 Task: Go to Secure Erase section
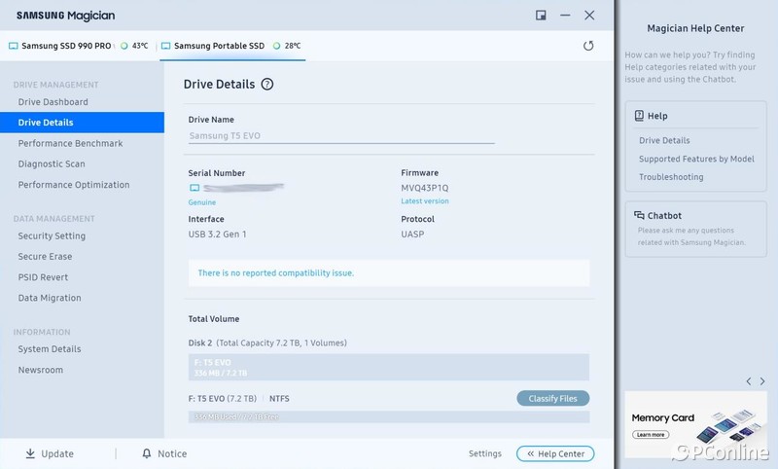click(45, 257)
